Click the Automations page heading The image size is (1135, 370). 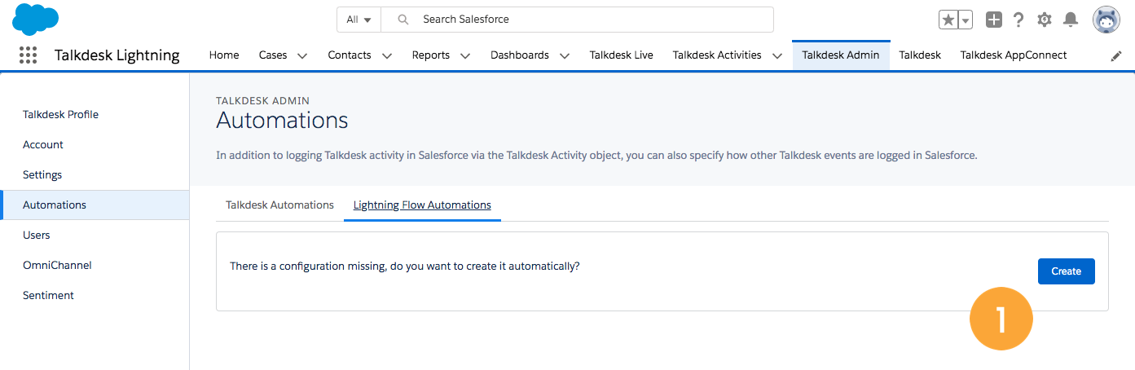pyautogui.click(x=282, y=121)
